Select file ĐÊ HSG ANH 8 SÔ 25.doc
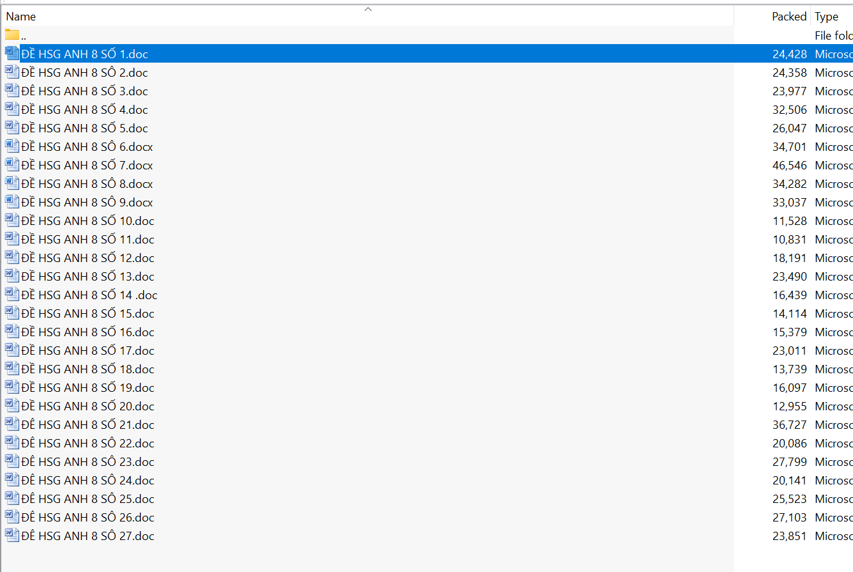The width and height of the screenshot is (853, 572). coord(87,499)
